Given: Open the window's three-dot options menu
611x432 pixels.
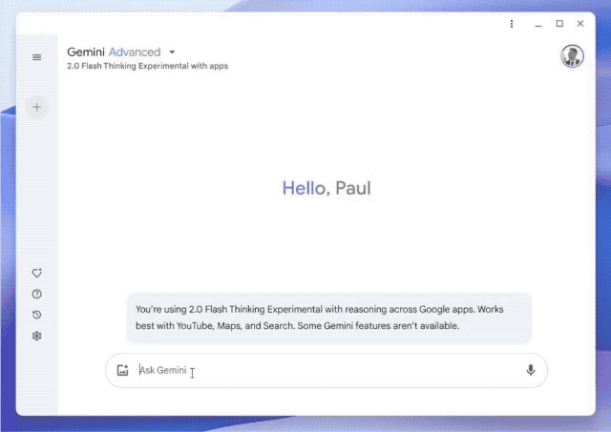Looking at the screenshot, I should (x=512, y=24).
